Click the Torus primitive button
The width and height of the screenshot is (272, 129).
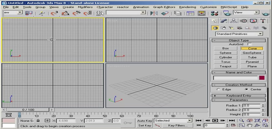pyautogui.click(x=225, y=62)
